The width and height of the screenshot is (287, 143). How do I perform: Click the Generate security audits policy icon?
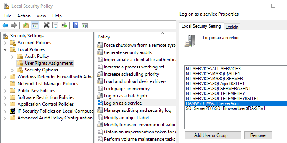point(100,52)
